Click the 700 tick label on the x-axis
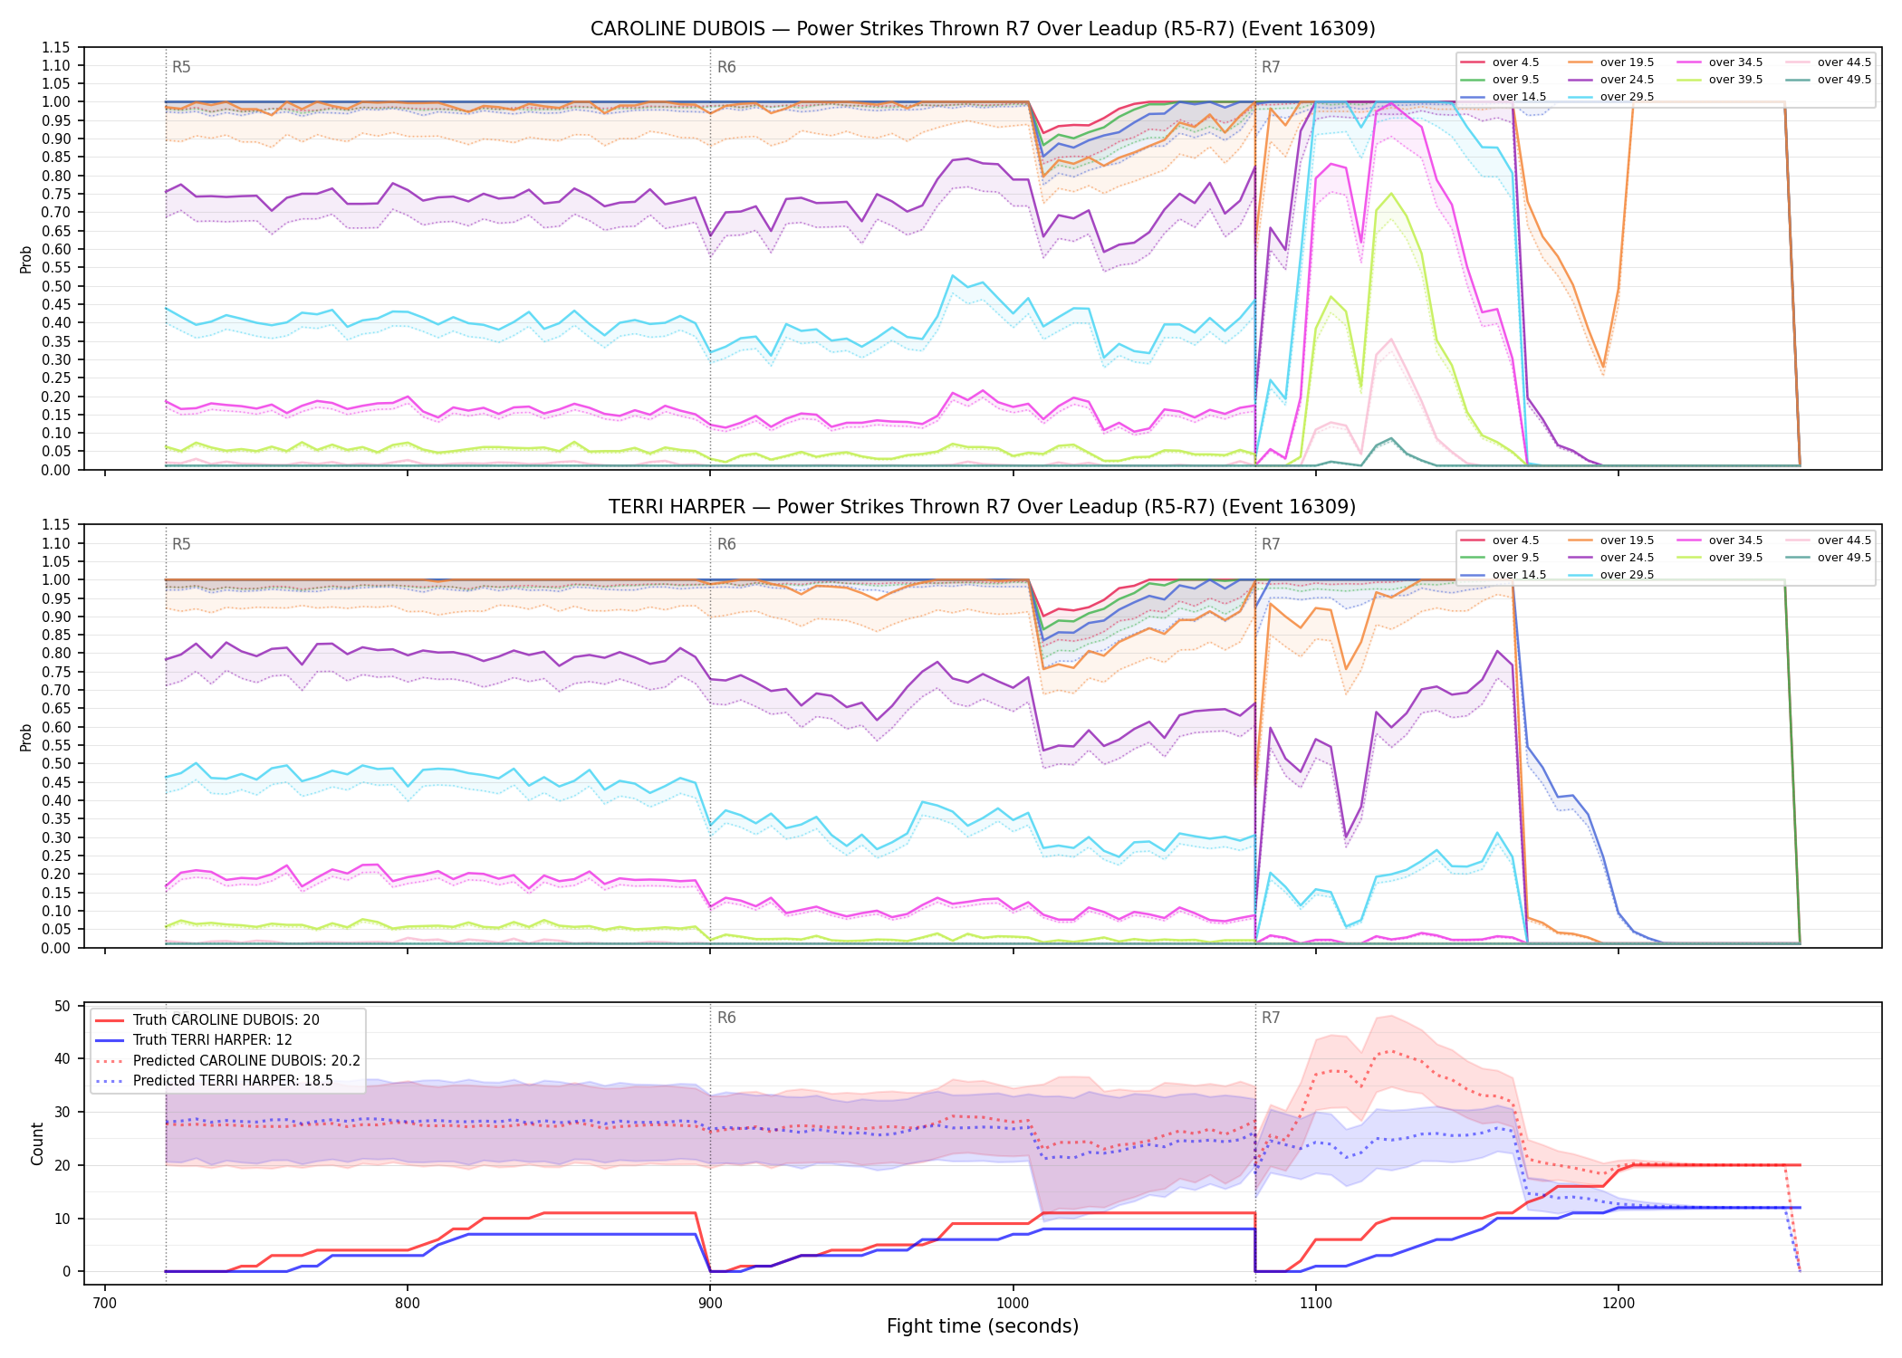The width and height of the screenshot is (1902, 1358). click(105, 1303)
